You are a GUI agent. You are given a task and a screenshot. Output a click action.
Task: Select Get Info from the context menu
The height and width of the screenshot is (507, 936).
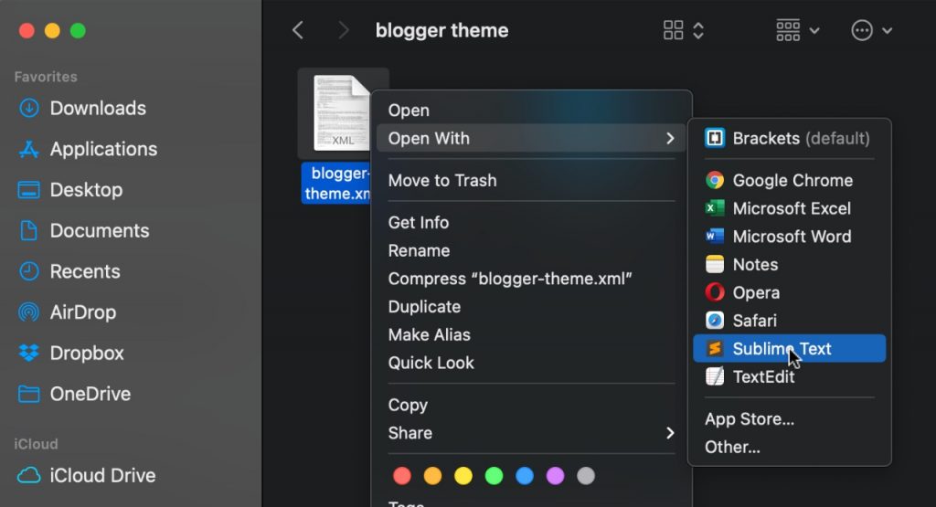tap(419, 223)
